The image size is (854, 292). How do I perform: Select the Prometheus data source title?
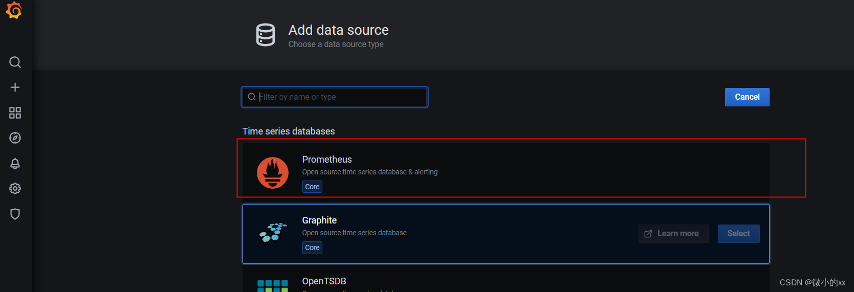(327, 160)
